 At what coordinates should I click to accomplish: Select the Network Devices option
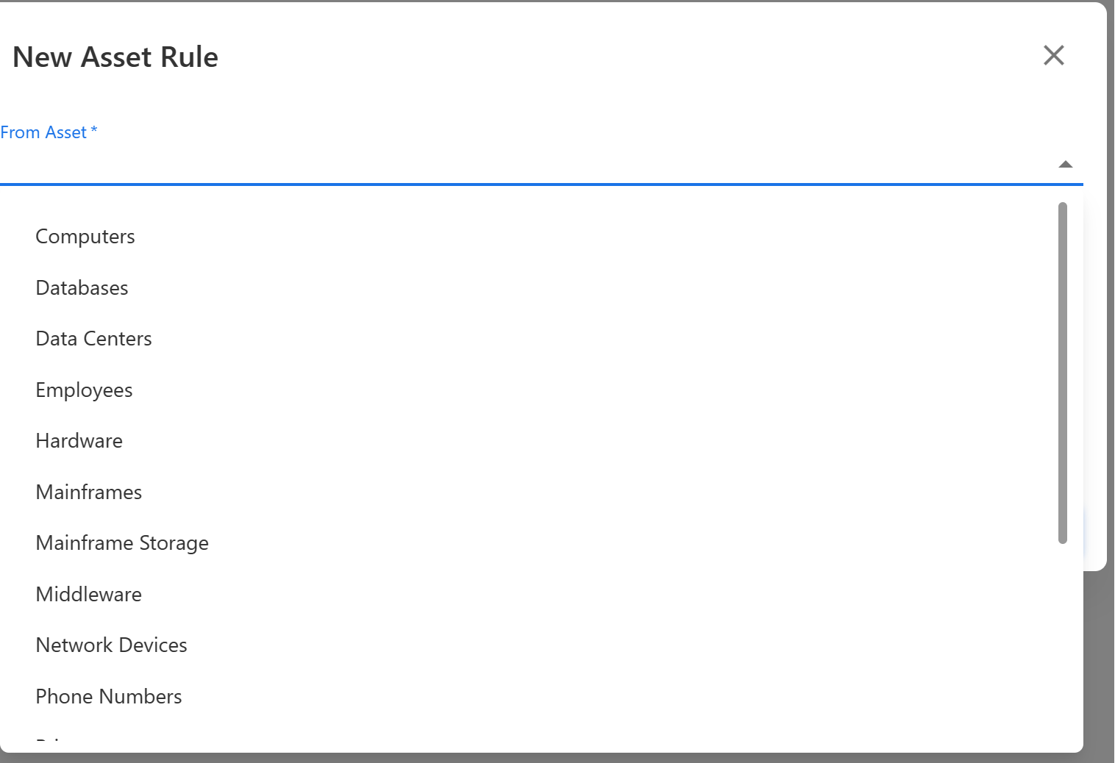click(x=111, y=645)
